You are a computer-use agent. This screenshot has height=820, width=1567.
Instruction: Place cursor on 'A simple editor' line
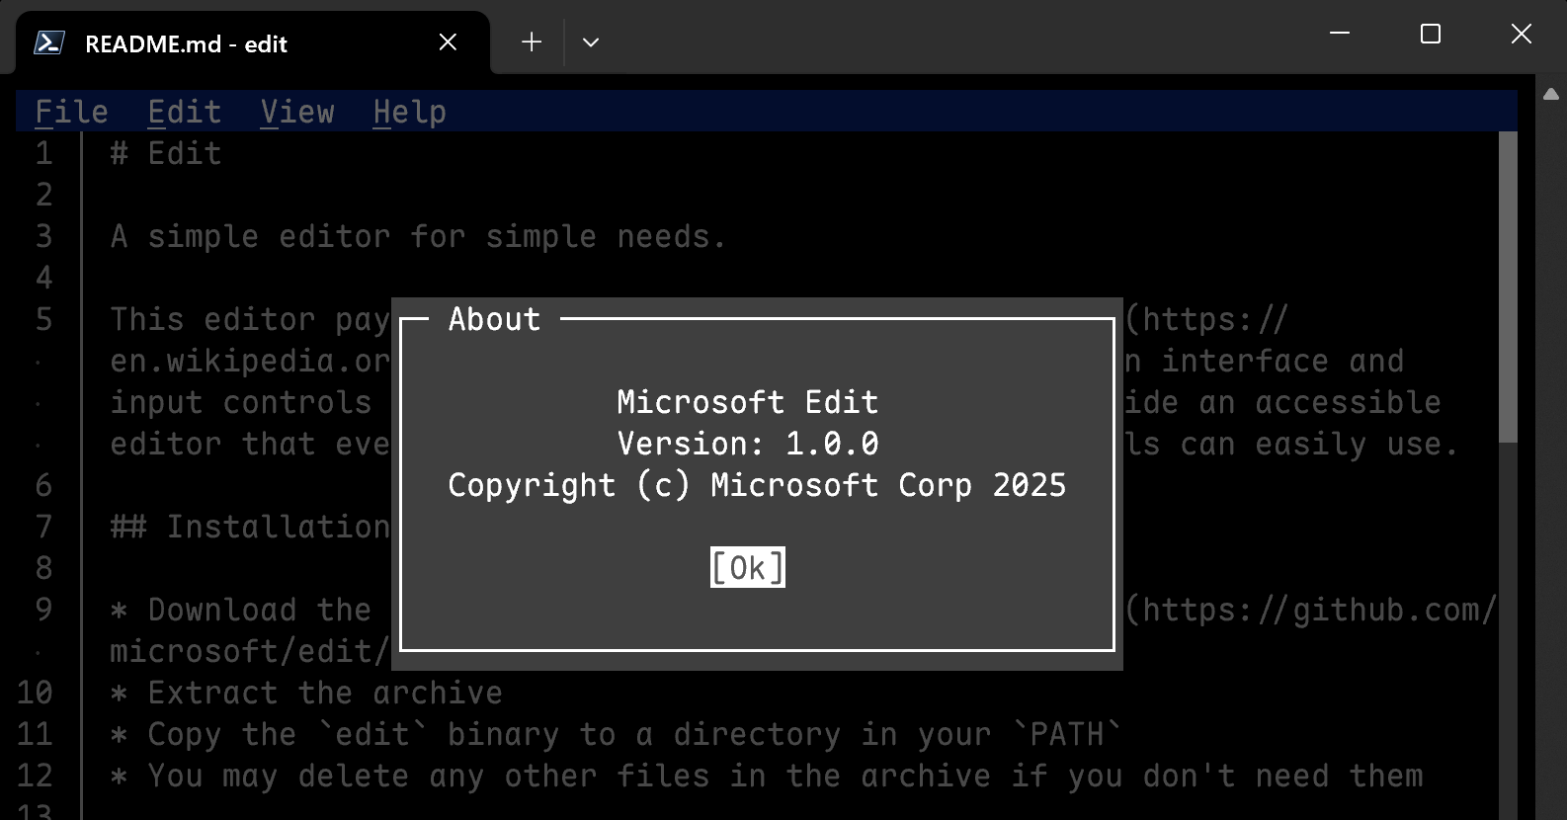(x=418, y=236)
